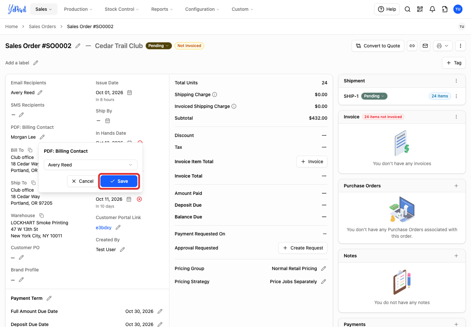Image resolution: width=471 pixels, height=327 pixels.
Task: Clear the Oct 11, 2026 date
Action: pyautogui.click(x=139, y=199)
